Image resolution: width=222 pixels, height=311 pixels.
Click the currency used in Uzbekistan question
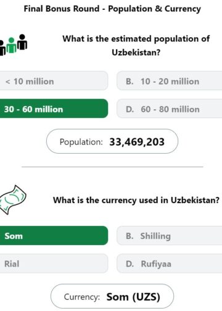(x=136, y=200)
